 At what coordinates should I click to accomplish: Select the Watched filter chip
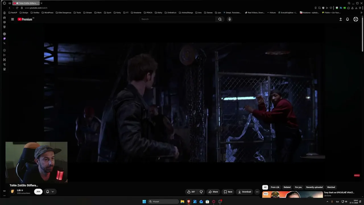(x=331, y=187)
